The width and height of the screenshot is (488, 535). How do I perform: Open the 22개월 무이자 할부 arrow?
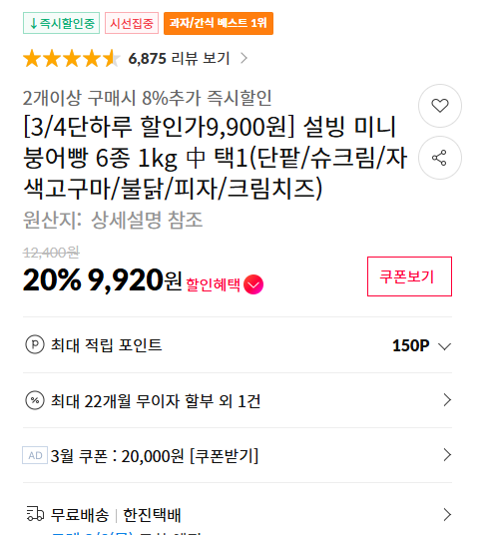[447, 400]
